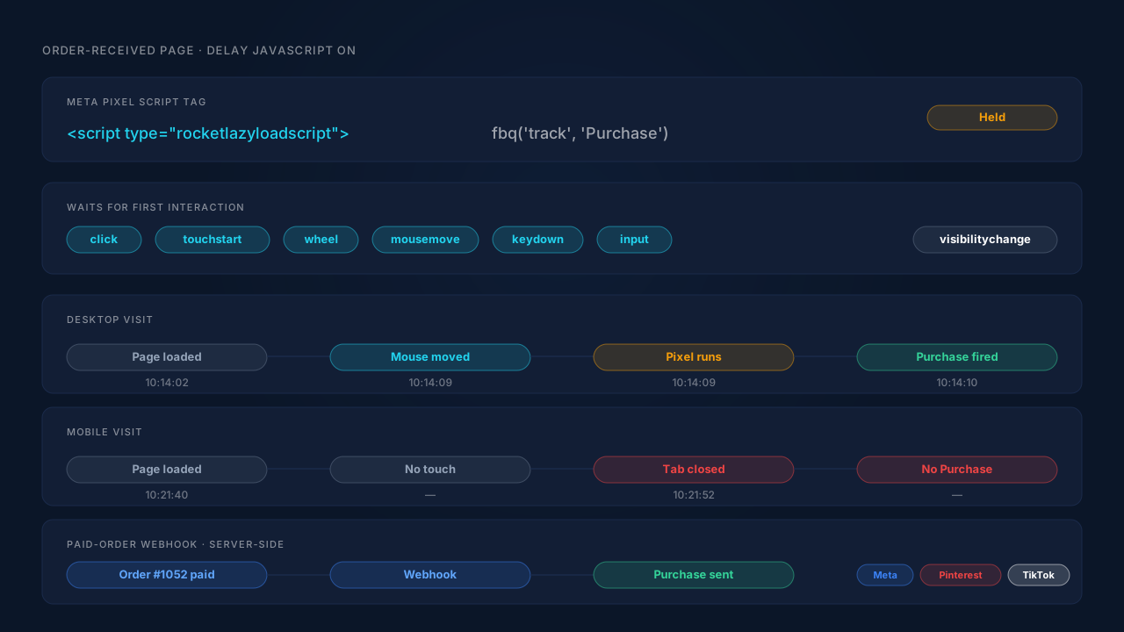Choose the TikTok platform tag
This screenshot has width=1124, height=632.
click(1039, 575)
